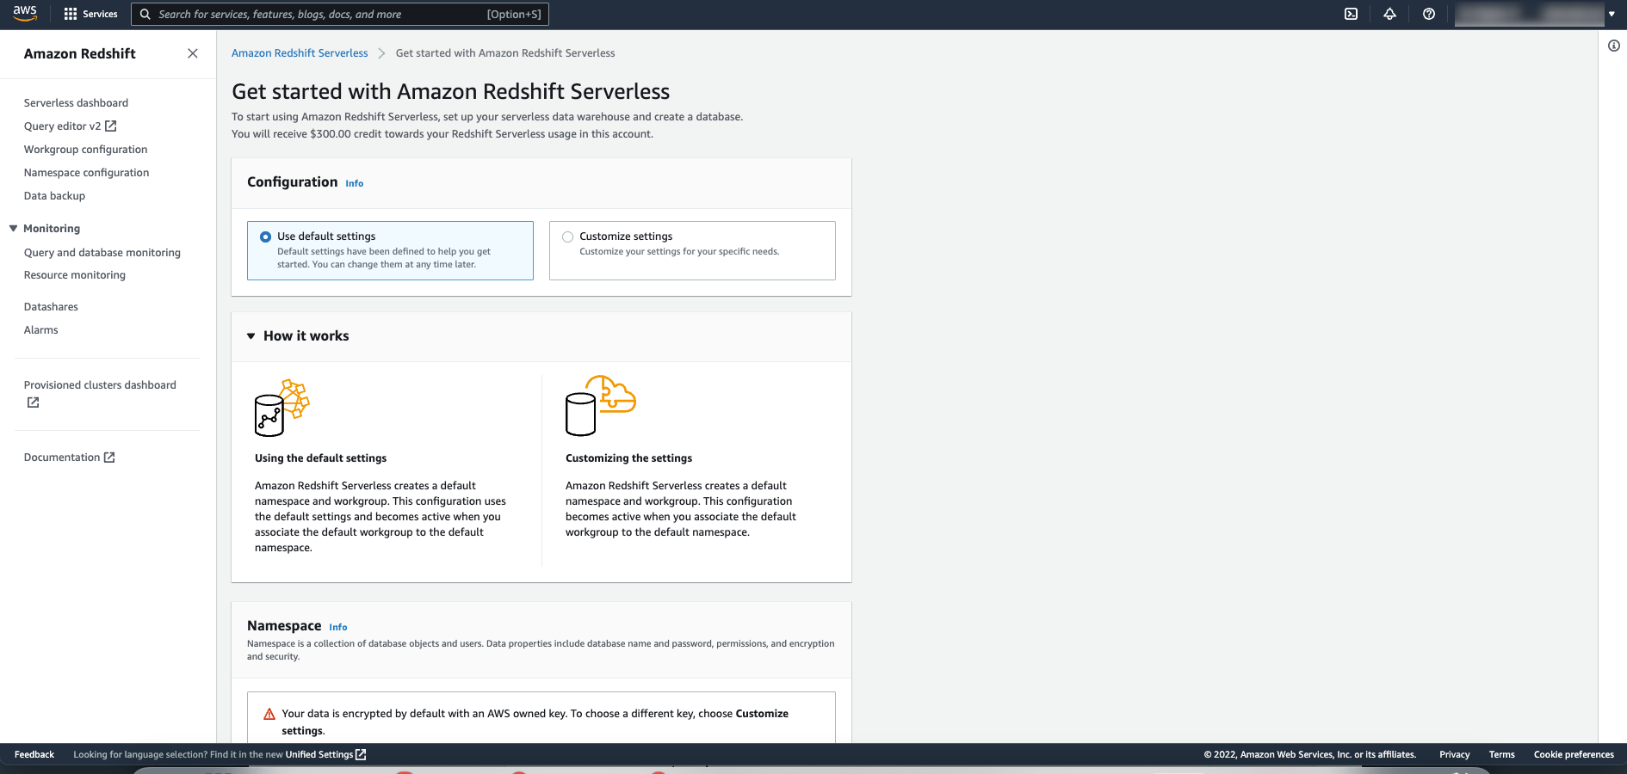
Task: Open Data backup page
Action: pos(54,195)
